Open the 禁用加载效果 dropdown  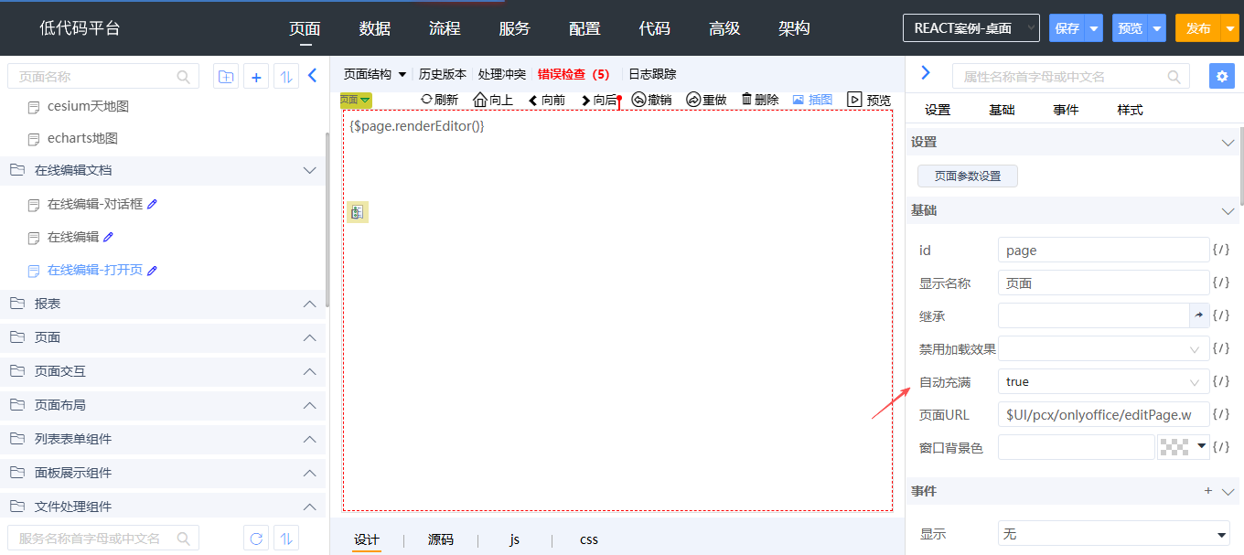tap(1103, 348)
